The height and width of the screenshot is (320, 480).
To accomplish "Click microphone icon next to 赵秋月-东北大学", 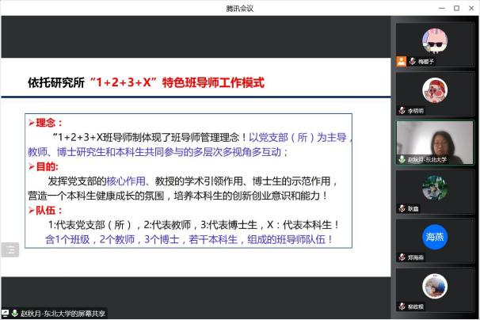I will click(402, 159).
